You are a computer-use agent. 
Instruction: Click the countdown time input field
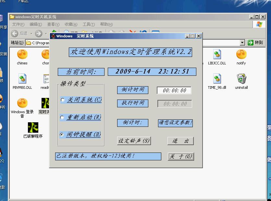174,90
